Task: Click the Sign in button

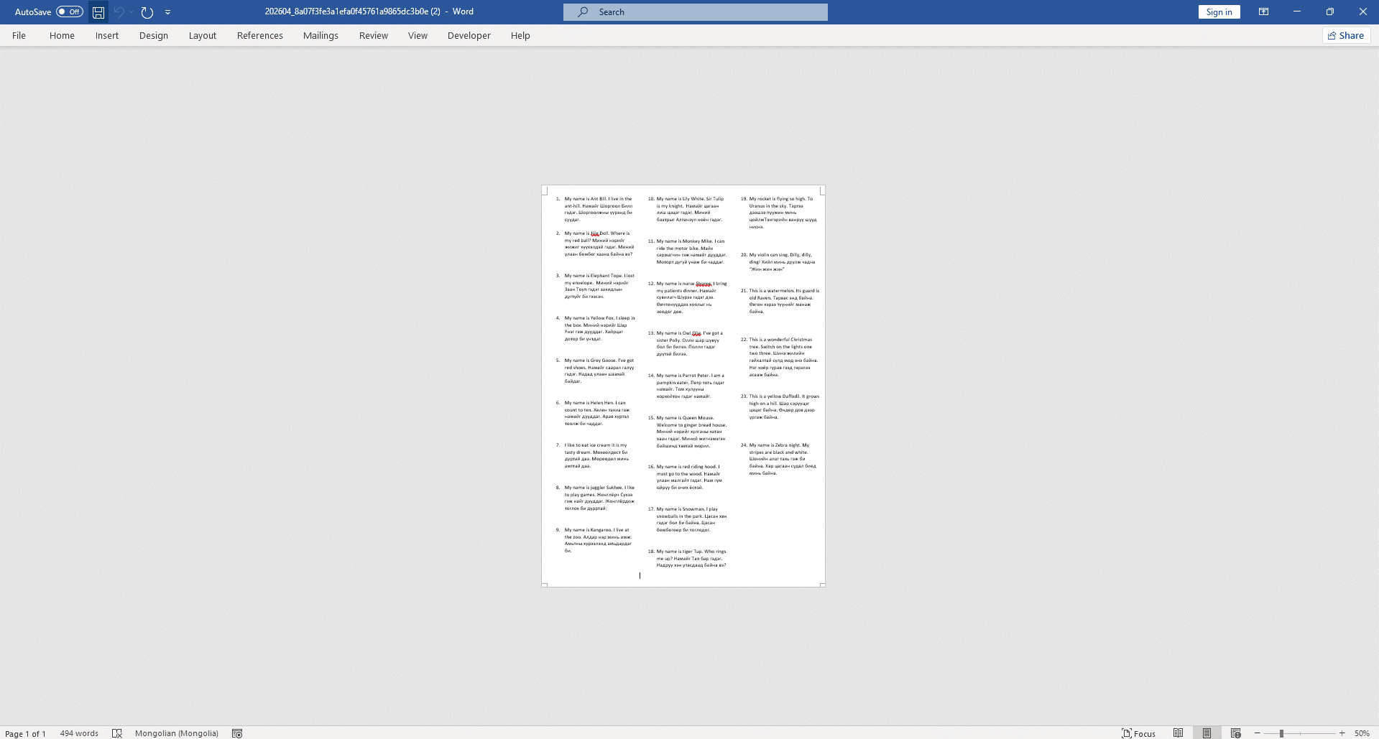Action: point(1219,12)
